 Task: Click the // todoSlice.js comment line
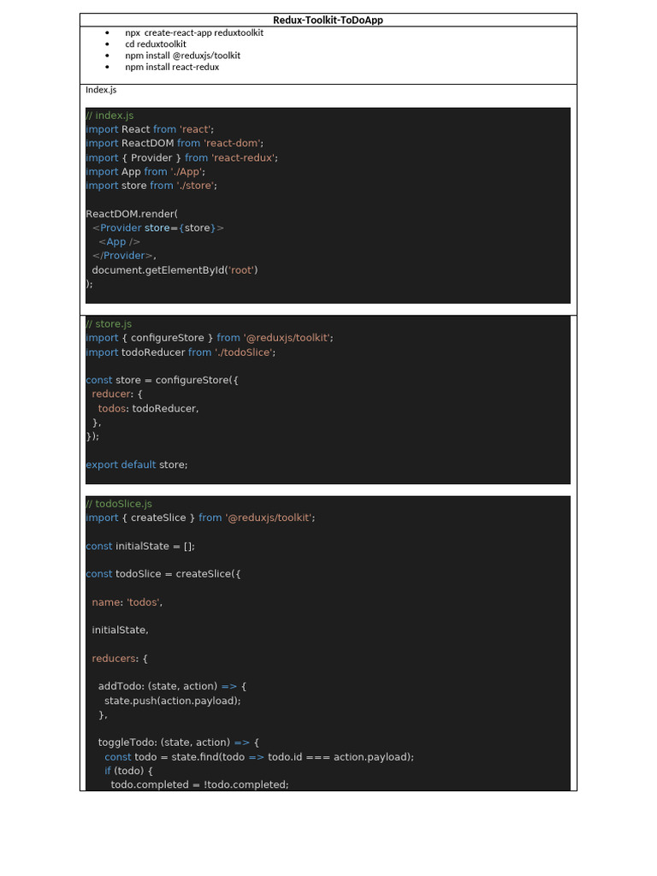point(120,504)
